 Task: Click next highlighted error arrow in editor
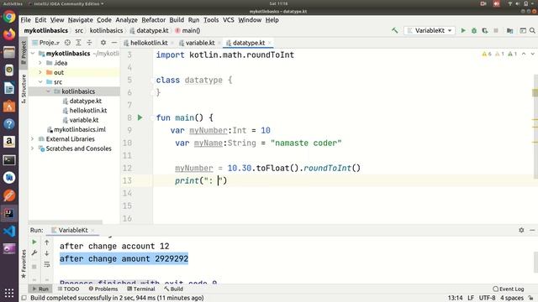click(x=532, y=54)
